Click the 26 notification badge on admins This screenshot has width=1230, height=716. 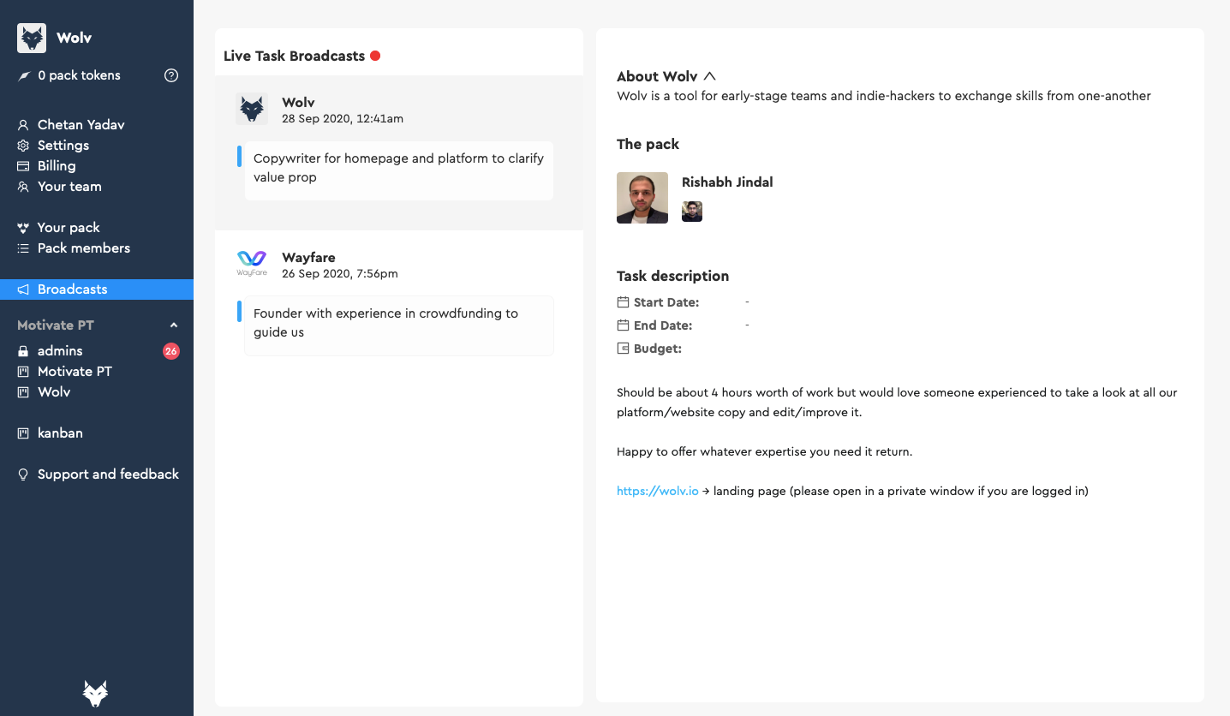pyautogui.click(x=171, y=351)
